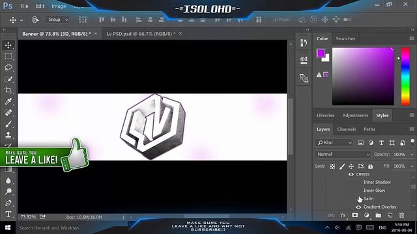Image resolution: width=417 pixels, height=234 pixels.
Task: Open the Opacity slider dropdown arrow
Action: point(412,155)
